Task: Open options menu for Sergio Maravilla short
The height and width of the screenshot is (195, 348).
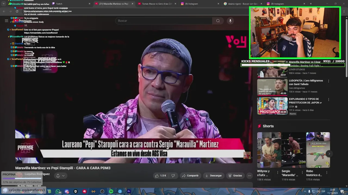Action: (x=302, y=173)
